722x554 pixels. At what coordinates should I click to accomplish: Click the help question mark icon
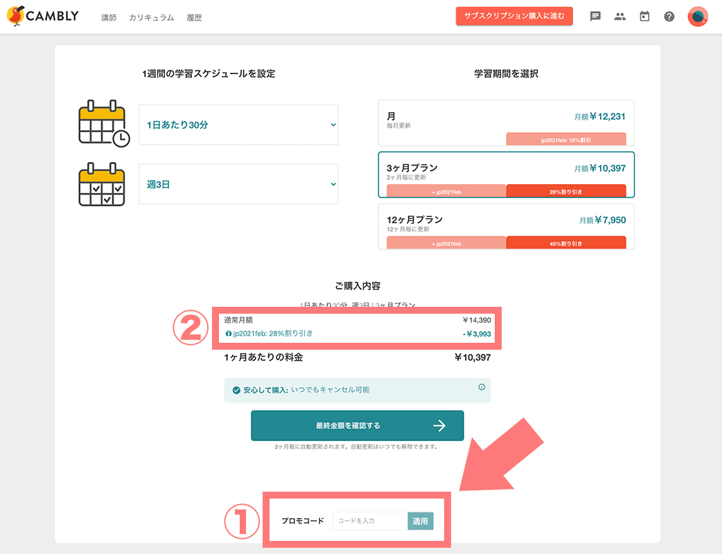pyautogui.click(x=669, y=16)
